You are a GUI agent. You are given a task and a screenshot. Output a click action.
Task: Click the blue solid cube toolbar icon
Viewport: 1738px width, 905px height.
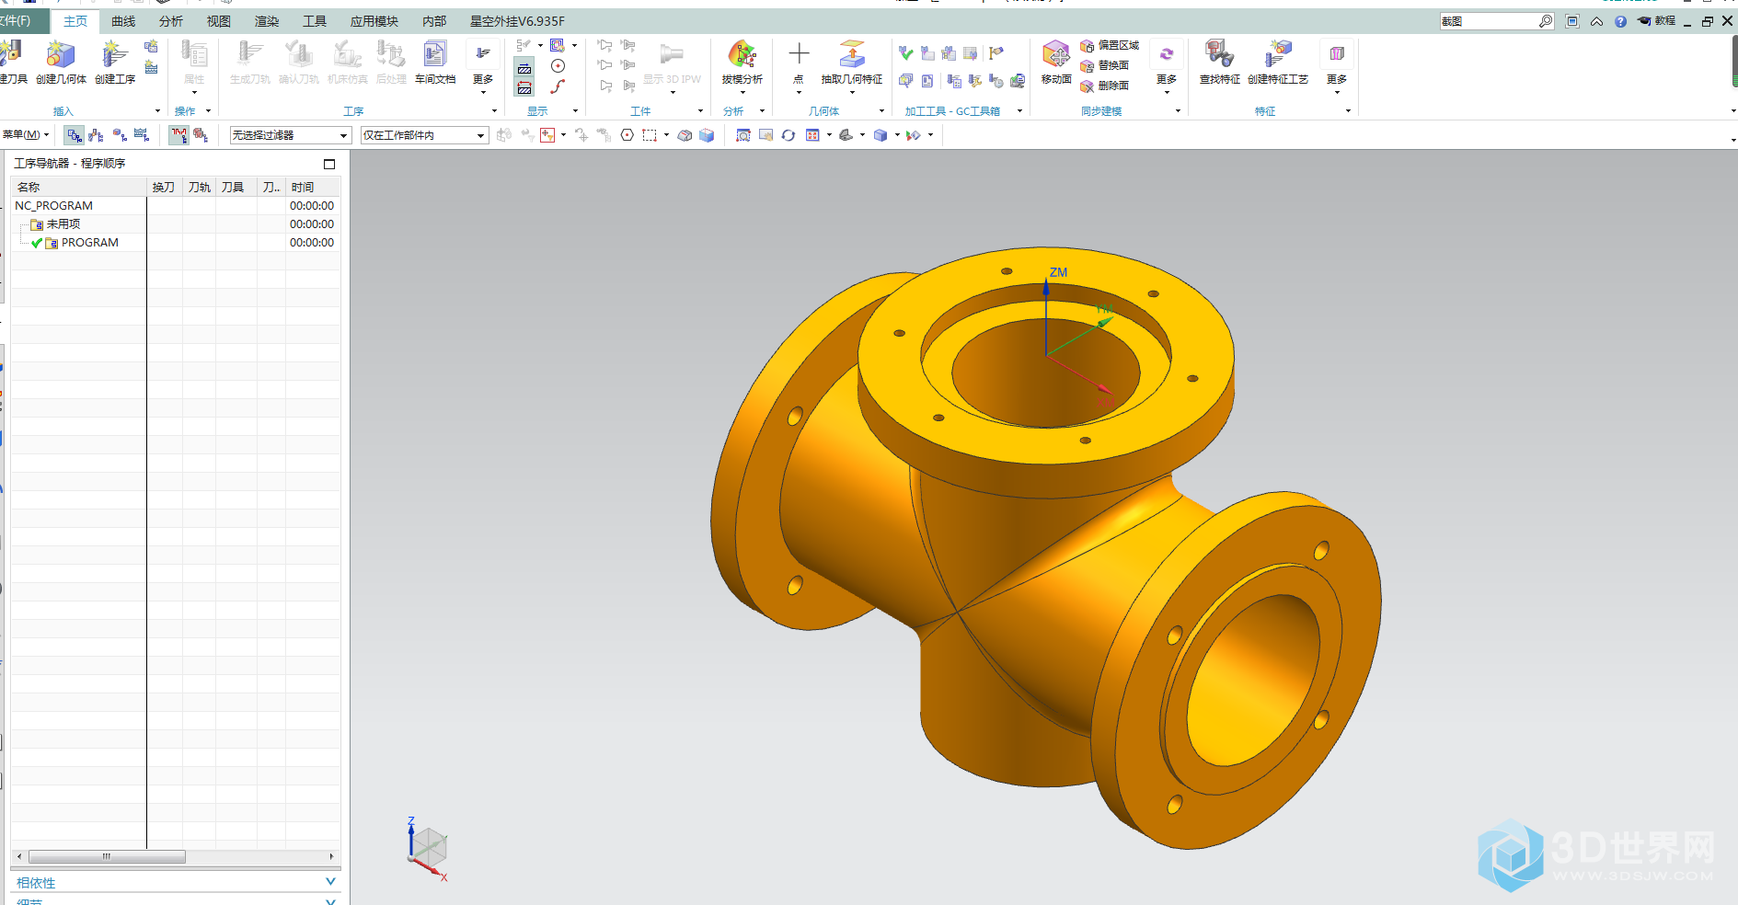point(707,135)
